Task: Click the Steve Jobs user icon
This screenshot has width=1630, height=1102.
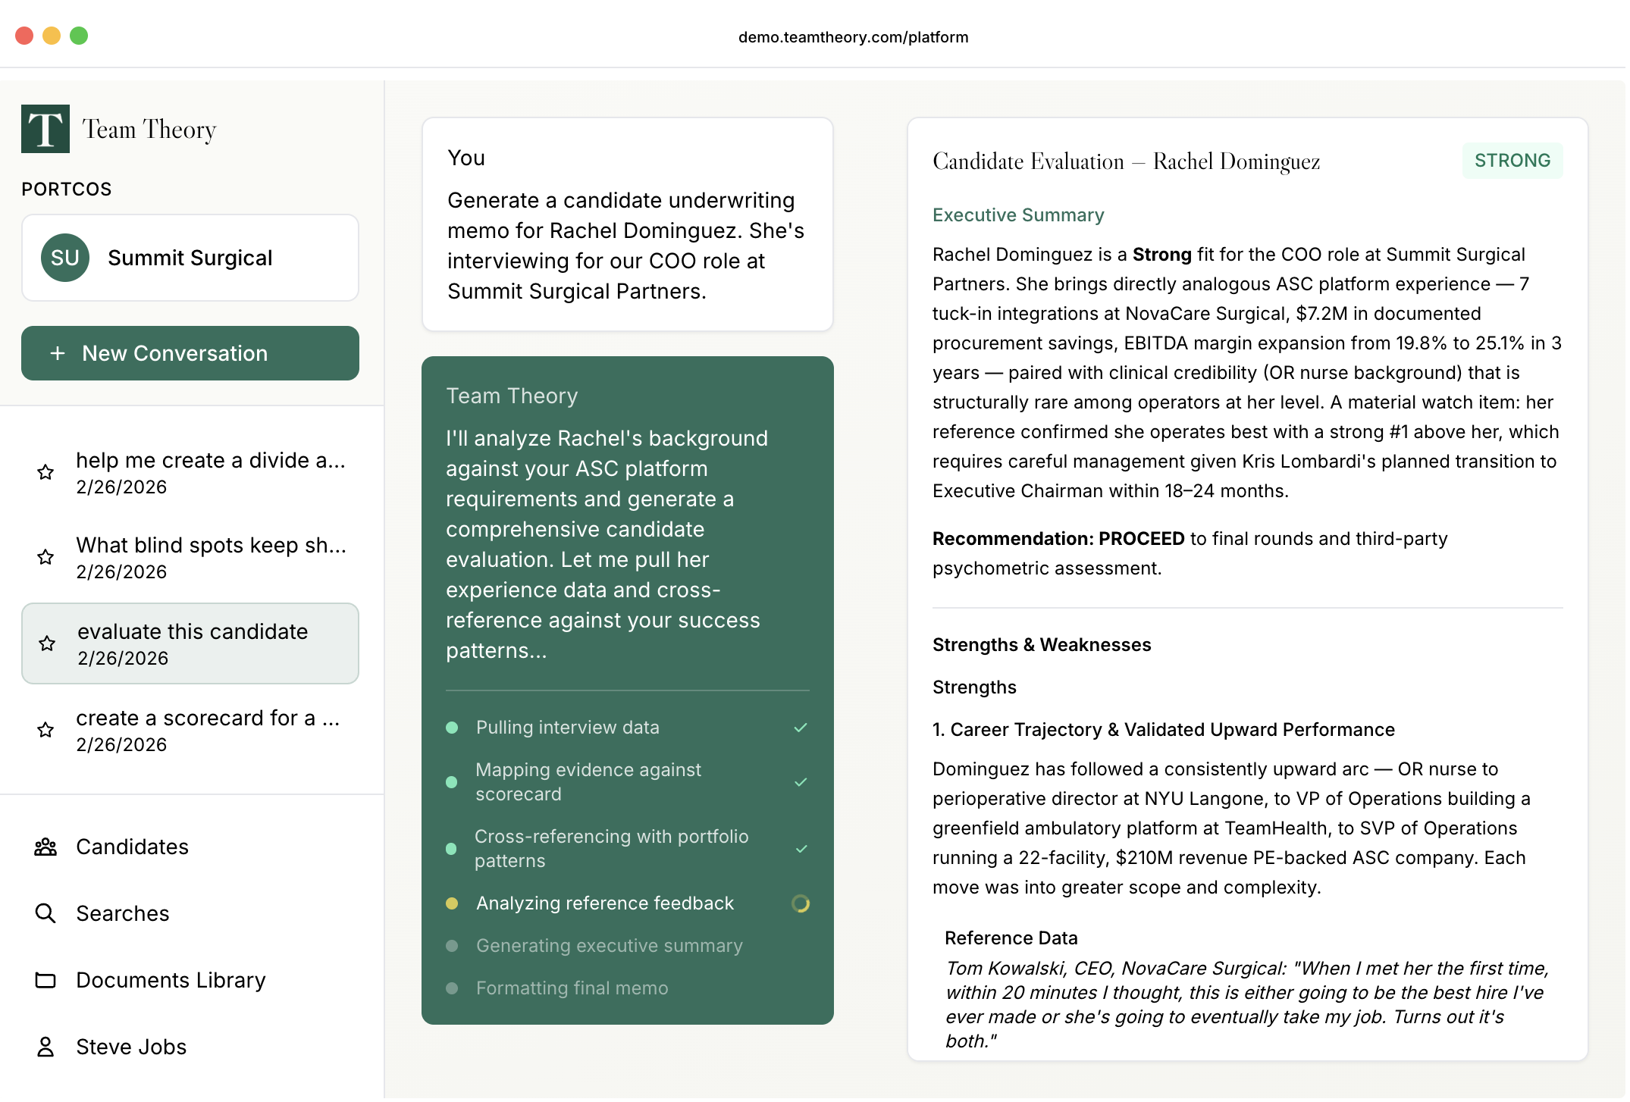Action: click(x=45, y=1047)
